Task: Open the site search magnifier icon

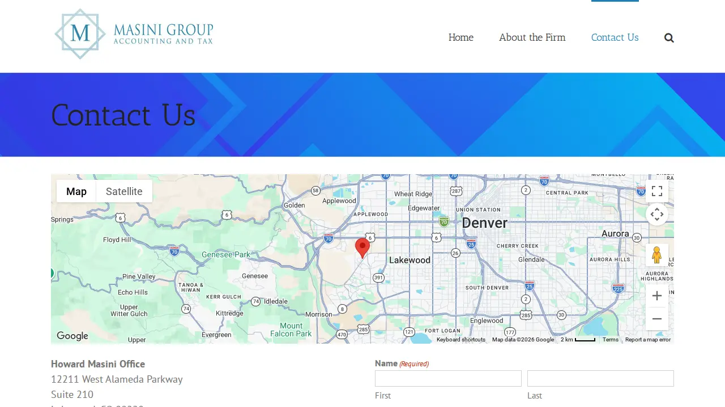Action: 669,38
